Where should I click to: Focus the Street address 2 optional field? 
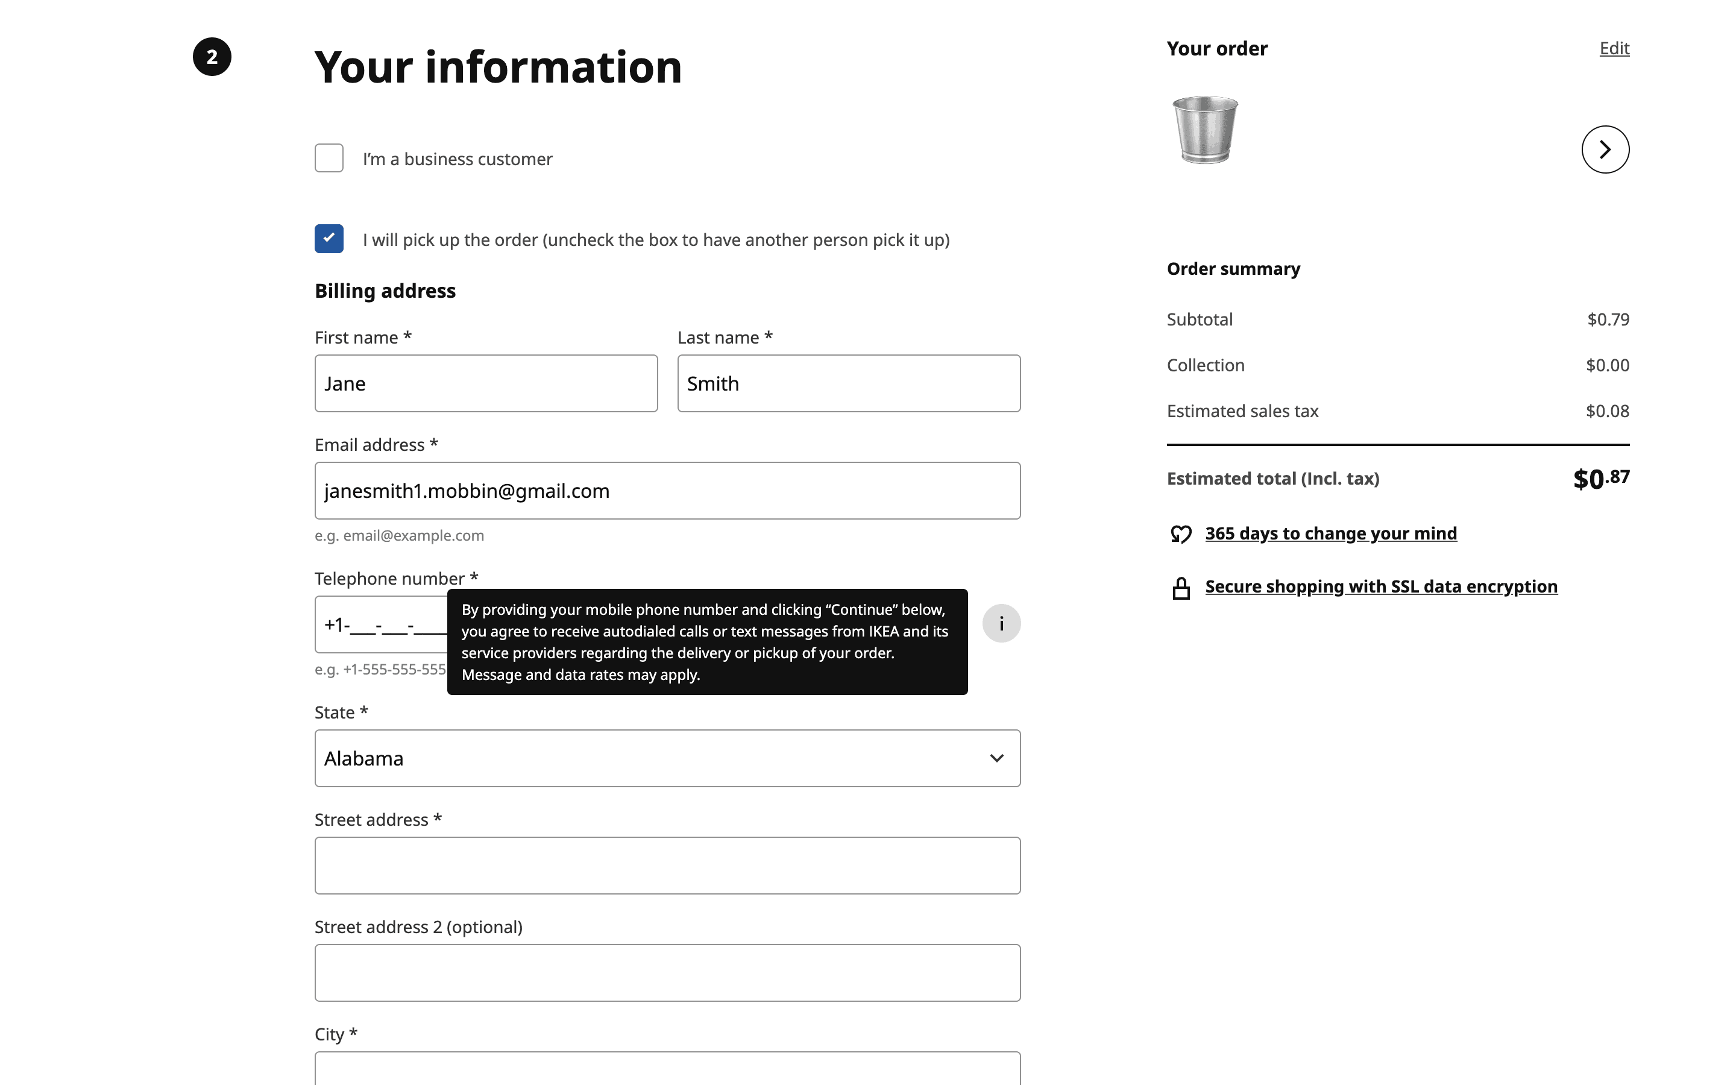tap(667, 973)
